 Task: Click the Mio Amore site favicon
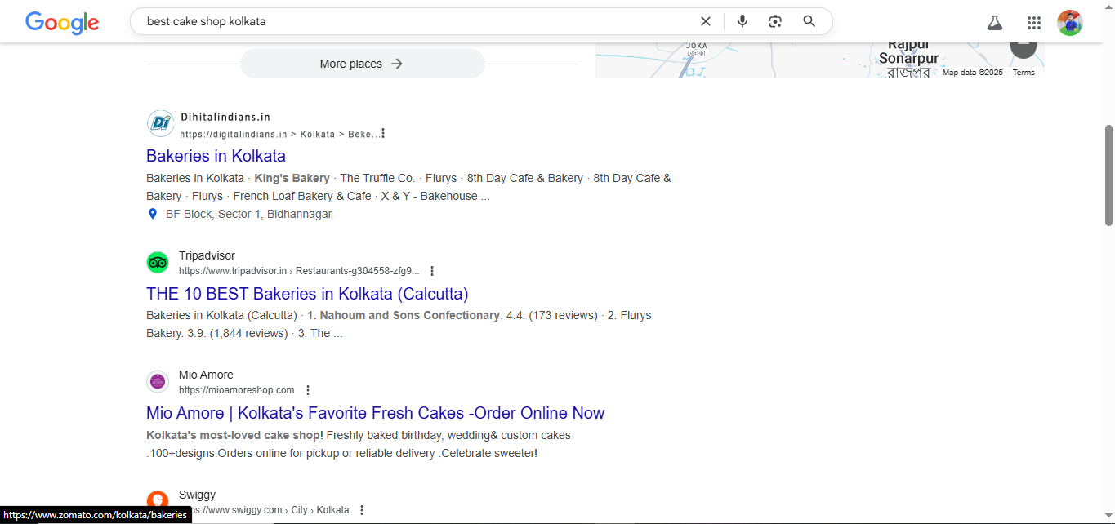pos(158,380)
